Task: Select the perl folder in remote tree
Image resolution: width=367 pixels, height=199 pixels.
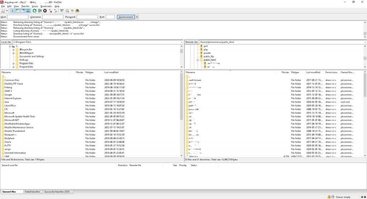Action: tap(205, 46)
